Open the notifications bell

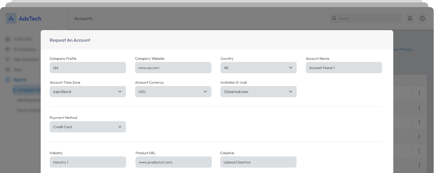click(x=410, y=18)
